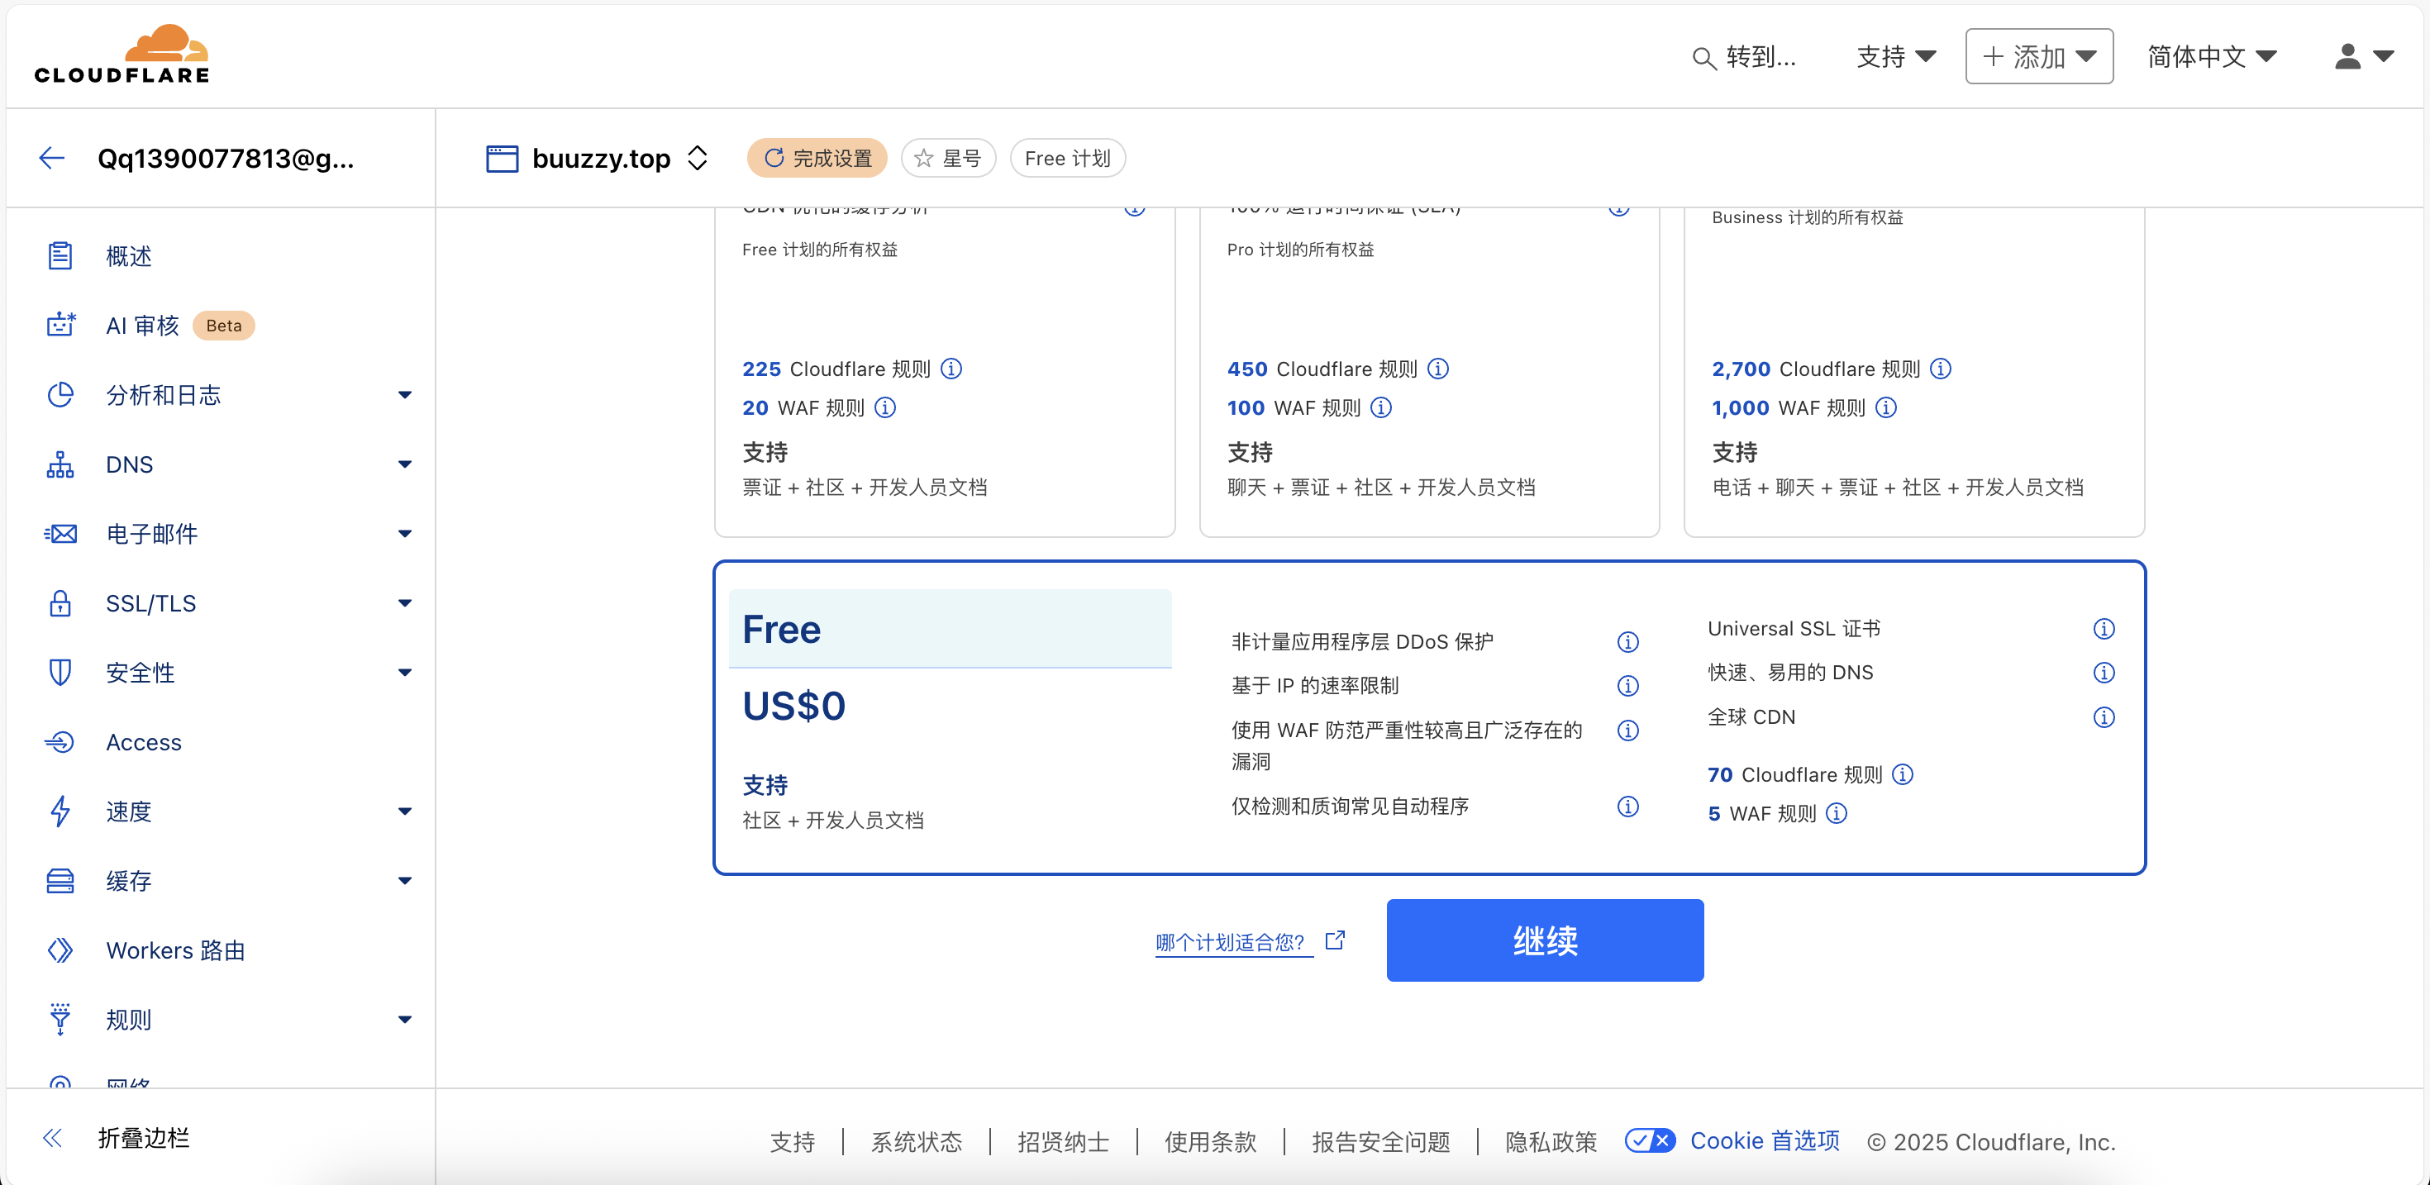
Task: Click the 转到... search field
Action: pyautogui.click(x=1744, y=57)
